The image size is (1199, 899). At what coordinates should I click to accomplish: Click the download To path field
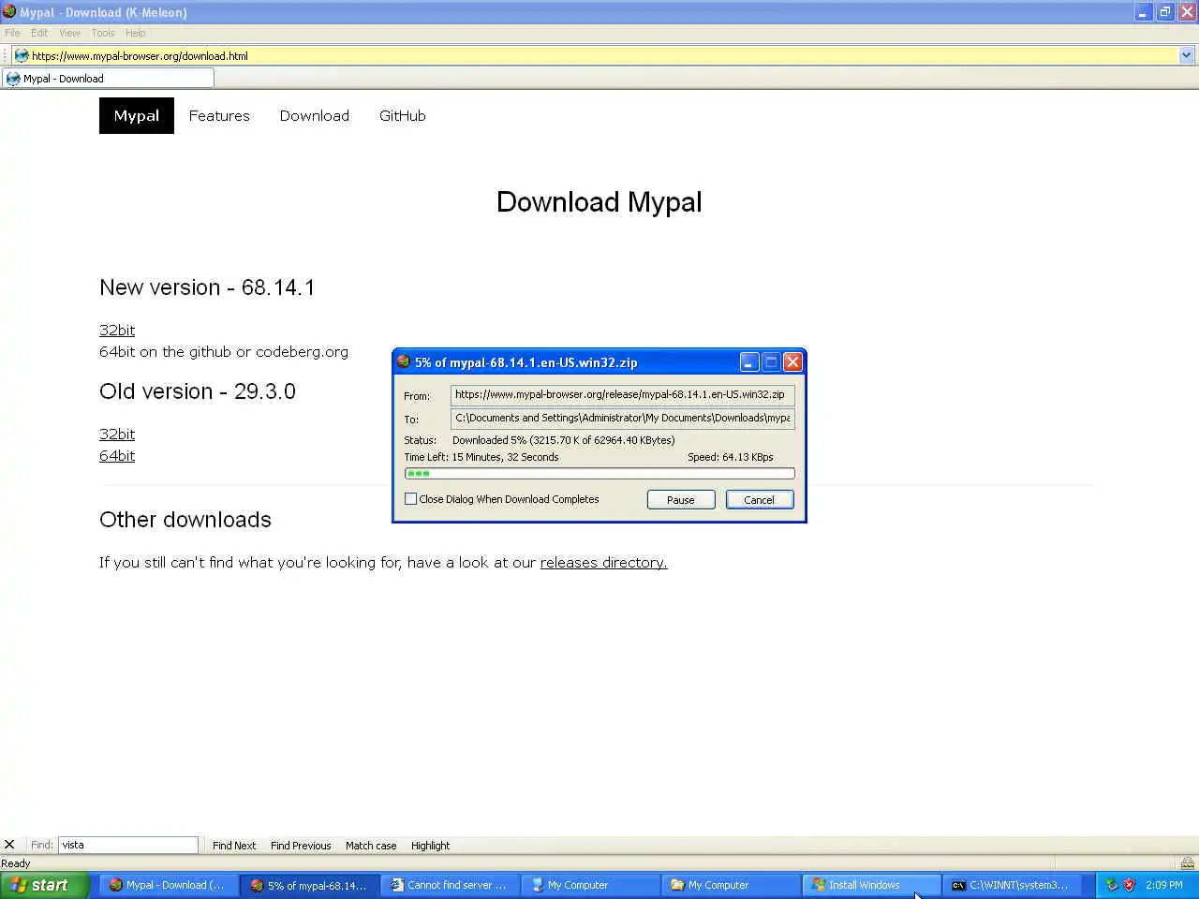(623, 419)
